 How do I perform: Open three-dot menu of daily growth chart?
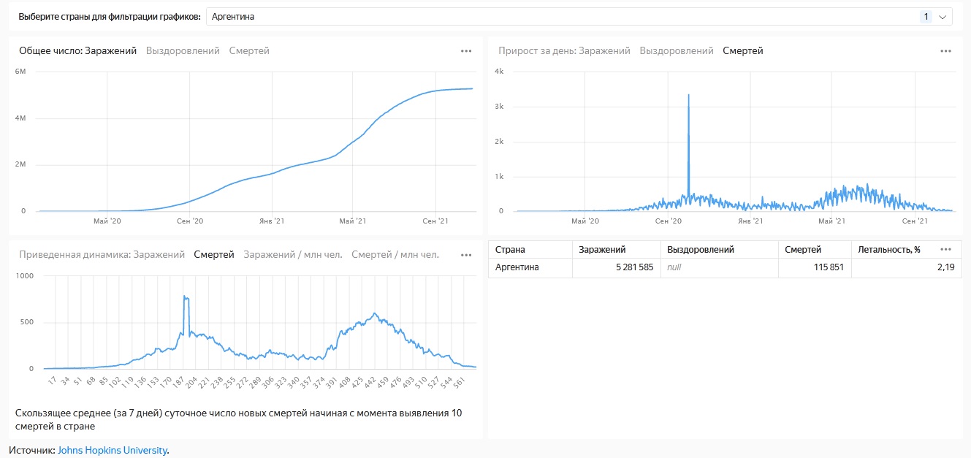pyautogui.click(x=945, y=51)
